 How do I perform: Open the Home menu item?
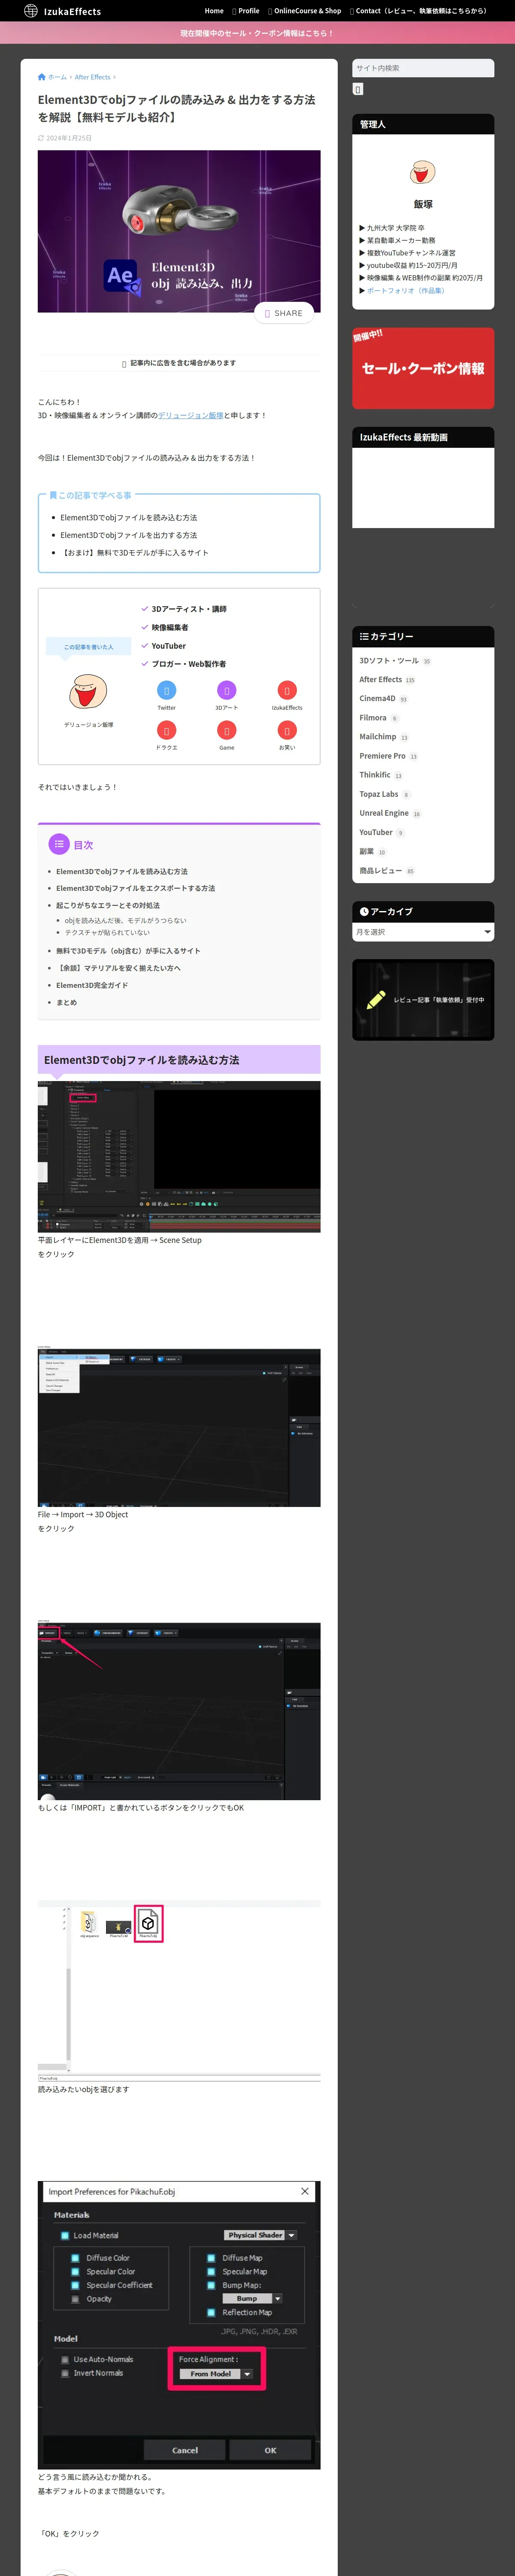pyautogui.click(x=214, y=11)
